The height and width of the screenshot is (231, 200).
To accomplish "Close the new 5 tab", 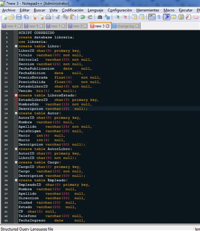I will click(x=42, y=26).
